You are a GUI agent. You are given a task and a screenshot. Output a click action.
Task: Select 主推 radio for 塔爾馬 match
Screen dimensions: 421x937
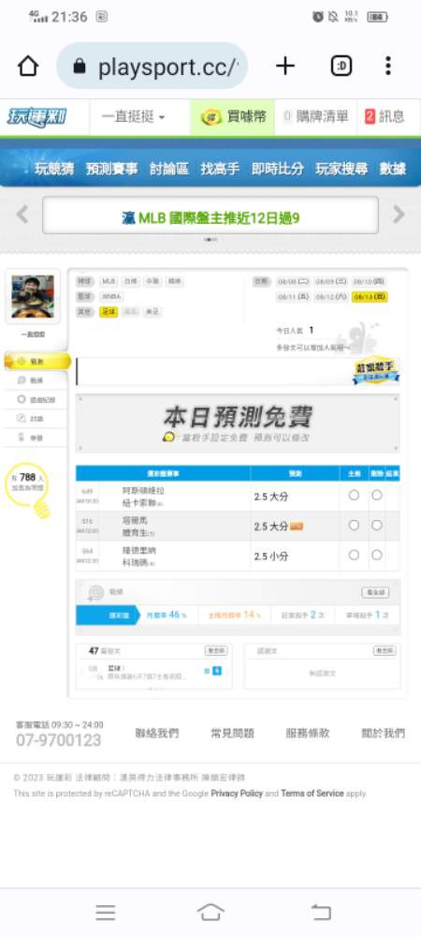[354, 525]
